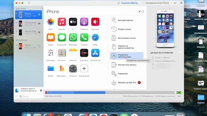207x116 pixels.
Task: Open Лицензия iMazing in toolbar
Action: click(128, 3)
